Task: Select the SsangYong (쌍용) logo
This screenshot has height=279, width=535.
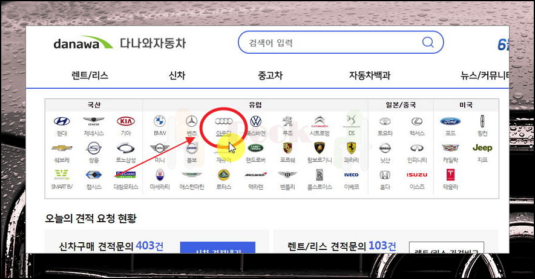Action: pos(93,148)
